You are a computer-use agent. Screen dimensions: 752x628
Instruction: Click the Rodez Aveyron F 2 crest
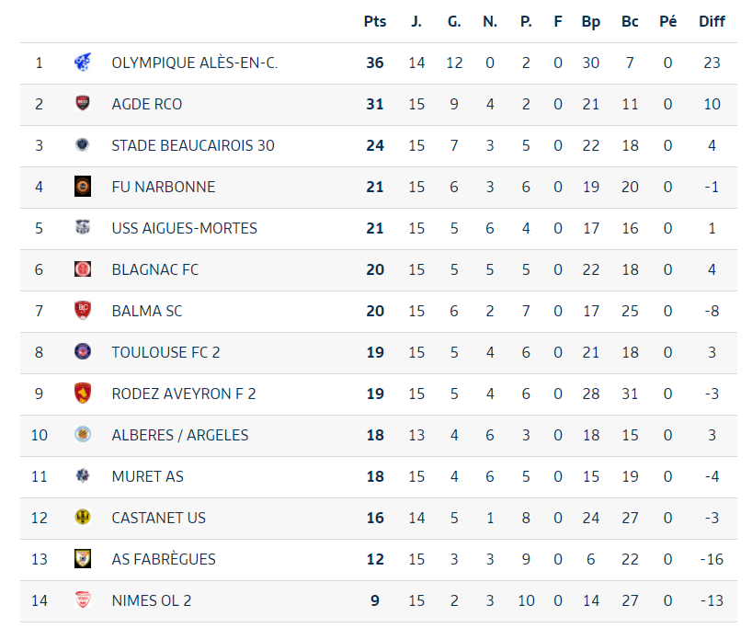83,393
